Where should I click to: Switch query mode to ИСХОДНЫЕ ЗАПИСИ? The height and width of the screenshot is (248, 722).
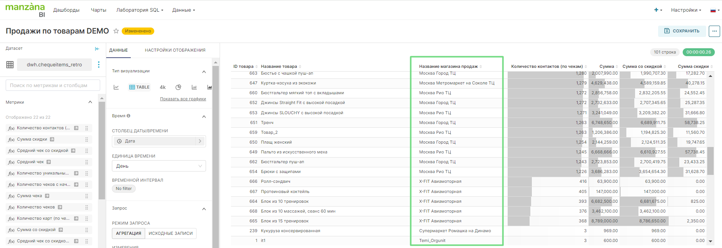pos(170,233)
